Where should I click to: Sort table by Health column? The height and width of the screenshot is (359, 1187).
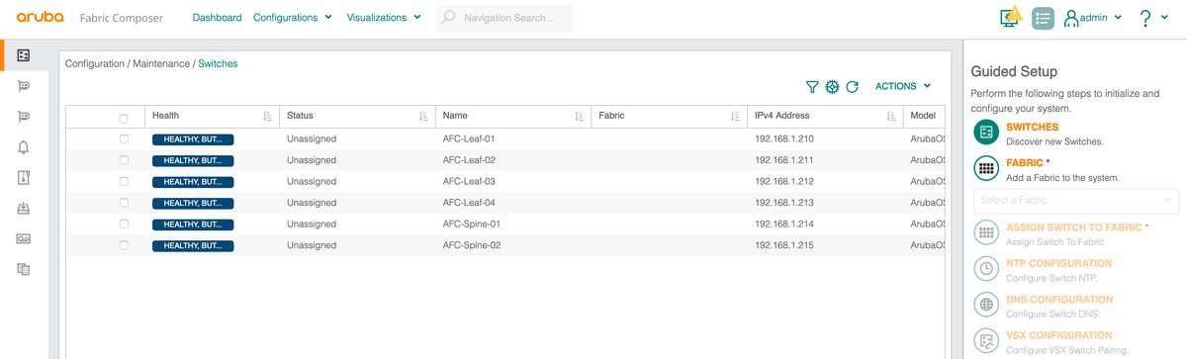pos(267,117)
